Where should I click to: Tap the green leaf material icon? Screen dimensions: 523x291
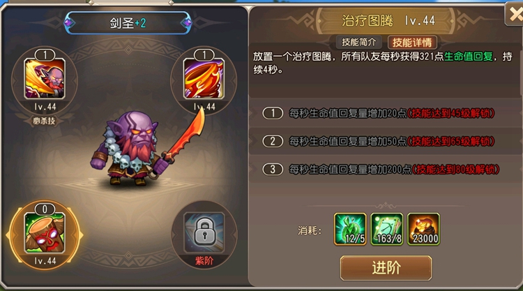[350, 230]
